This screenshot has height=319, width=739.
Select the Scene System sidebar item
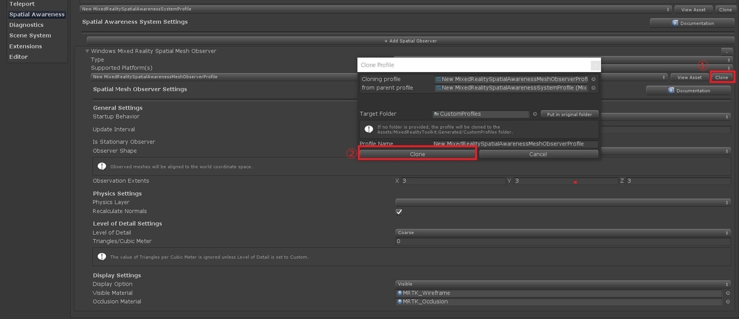(x=30, y=36)
